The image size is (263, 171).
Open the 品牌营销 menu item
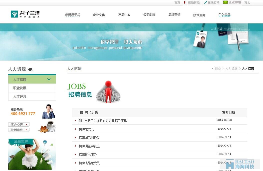click(174, 15)
